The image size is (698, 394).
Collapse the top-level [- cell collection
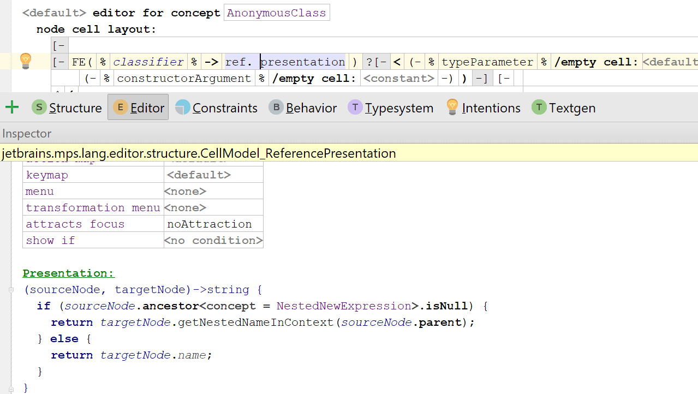click(x=59, y=45)
